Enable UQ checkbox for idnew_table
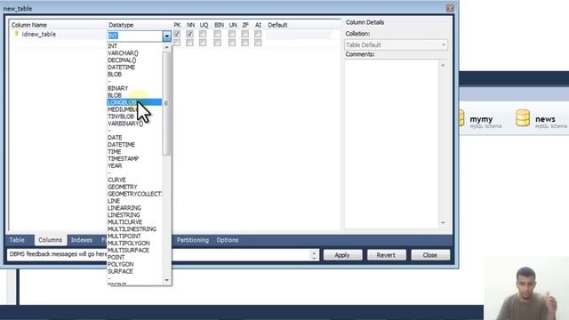Image resolution: width=569 pixels, height=320 pixels. pyautogui.click(x=203, y=34)
